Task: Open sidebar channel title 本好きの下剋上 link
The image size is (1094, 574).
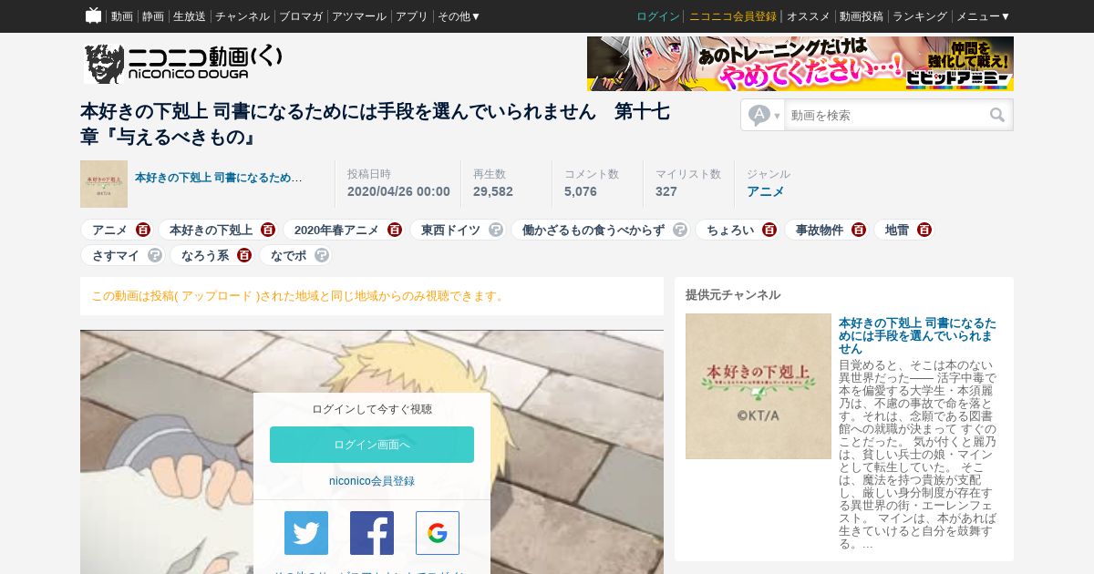Action: (x=917, y=335)
